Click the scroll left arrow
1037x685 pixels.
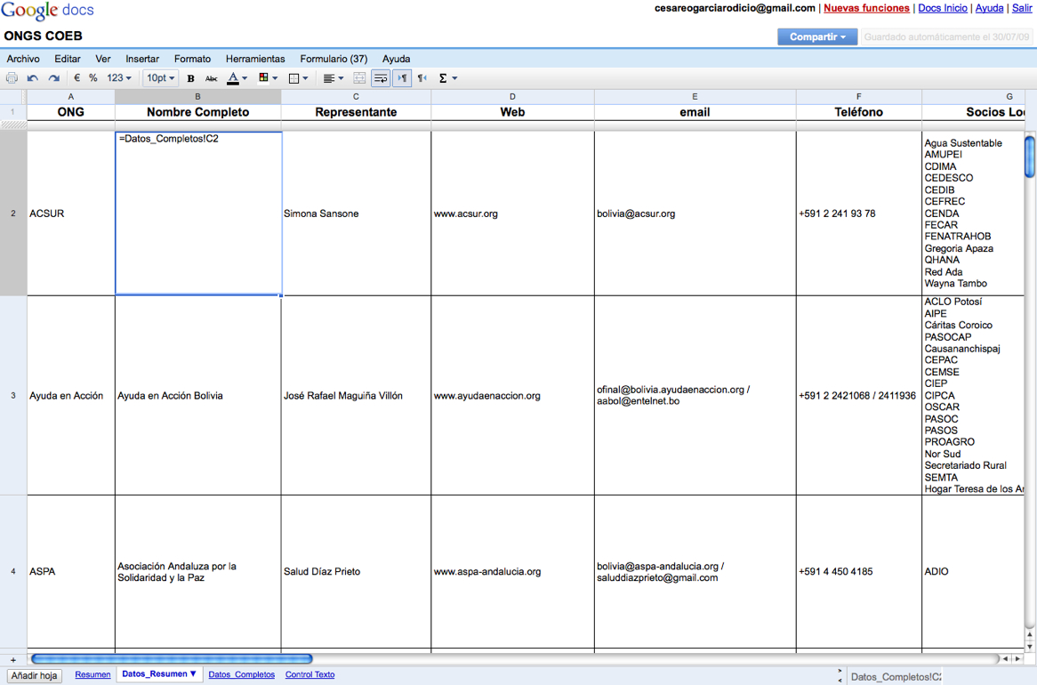(x=1005, y=658)
